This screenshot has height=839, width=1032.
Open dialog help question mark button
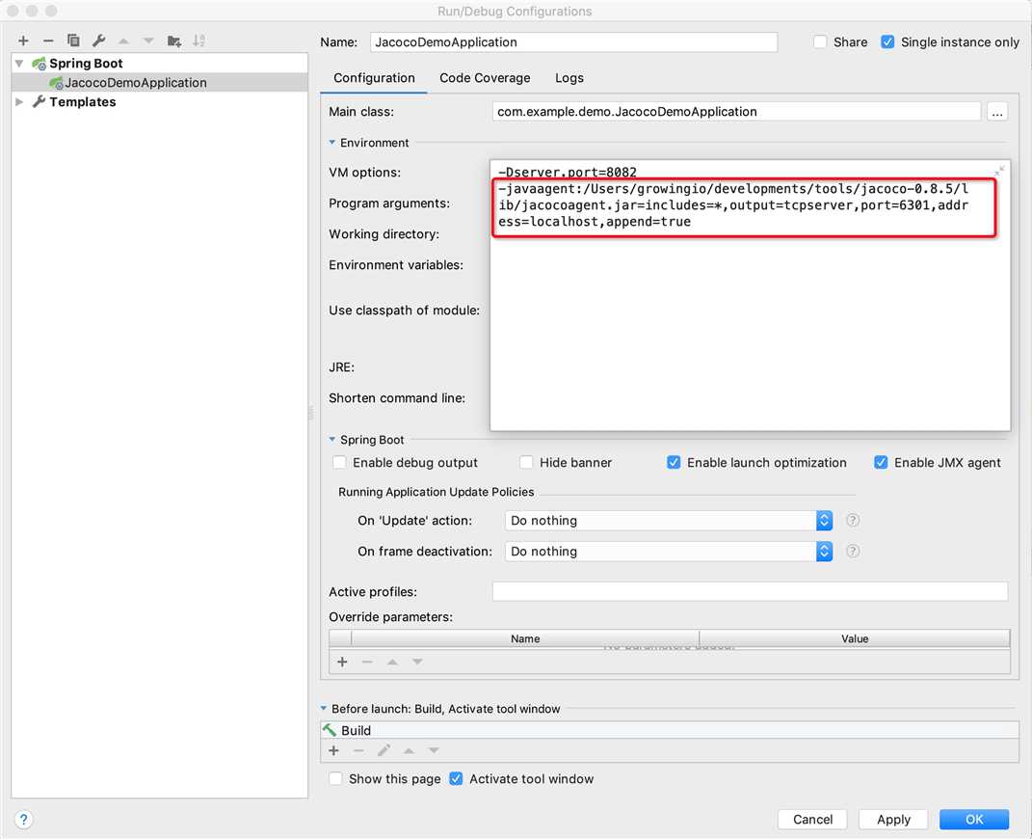tap(24, 820)
